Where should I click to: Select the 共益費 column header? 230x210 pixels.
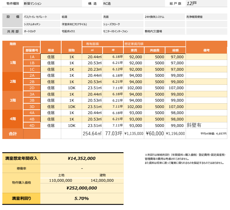155,50
